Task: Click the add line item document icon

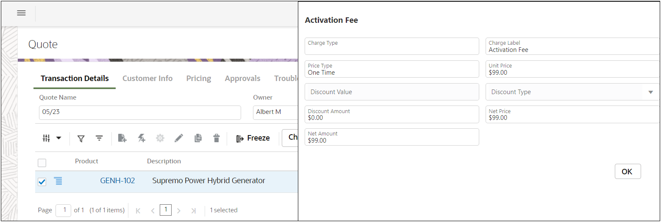Action: (x=122, y=138)
